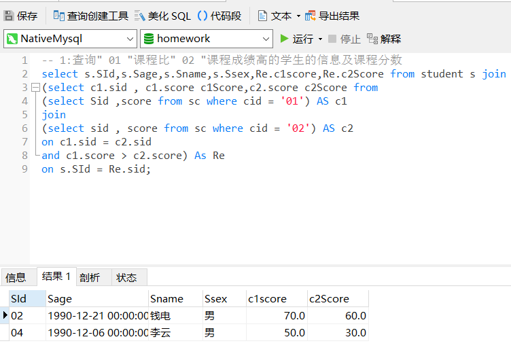Click the c2Score value 60.0
Image resolution: width=511 pixels, height=352 pixels.
[x=338, y=315]
